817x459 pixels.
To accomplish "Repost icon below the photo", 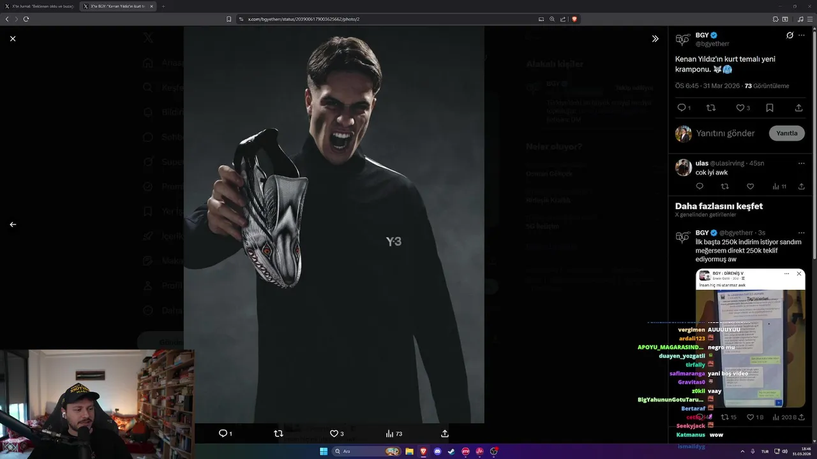I will point(278,433).
